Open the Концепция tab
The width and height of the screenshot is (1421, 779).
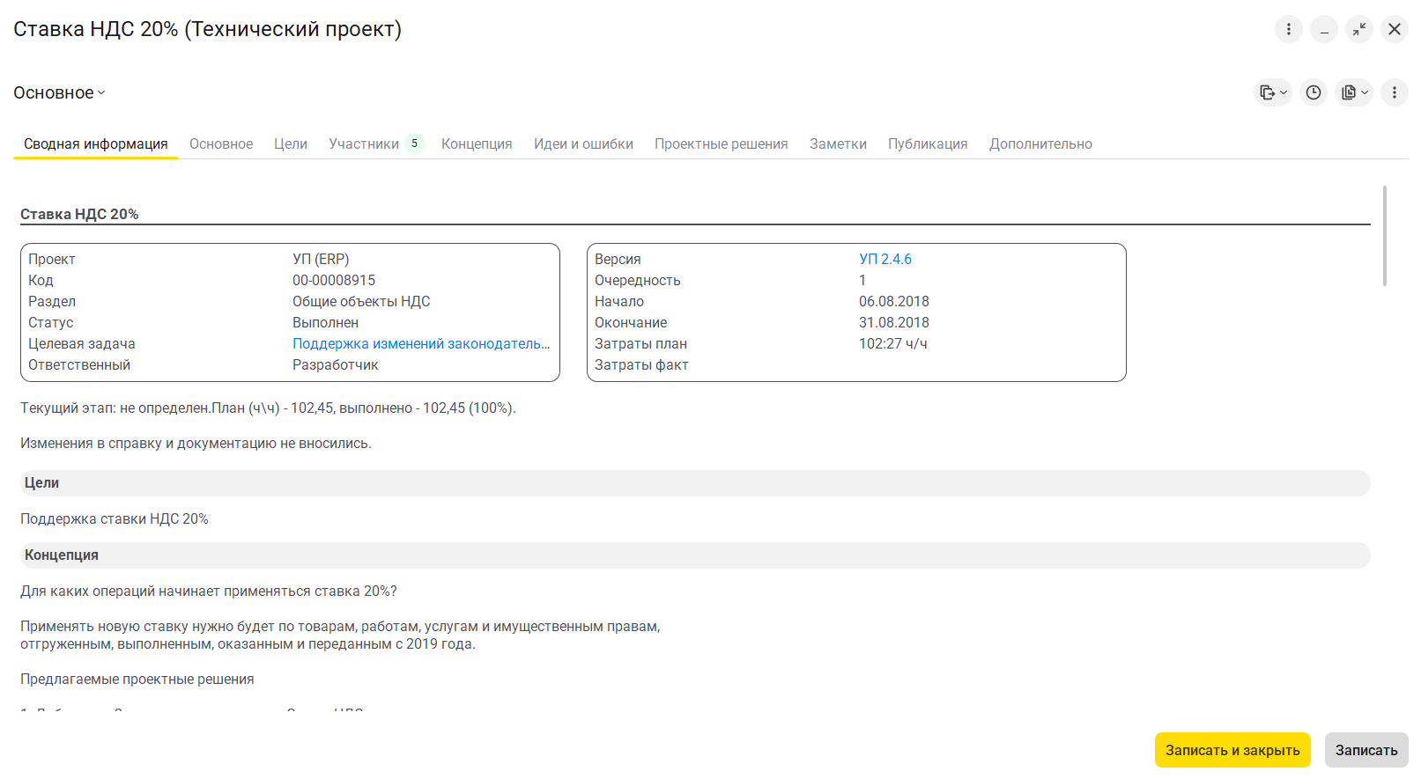tap(477, 144)
